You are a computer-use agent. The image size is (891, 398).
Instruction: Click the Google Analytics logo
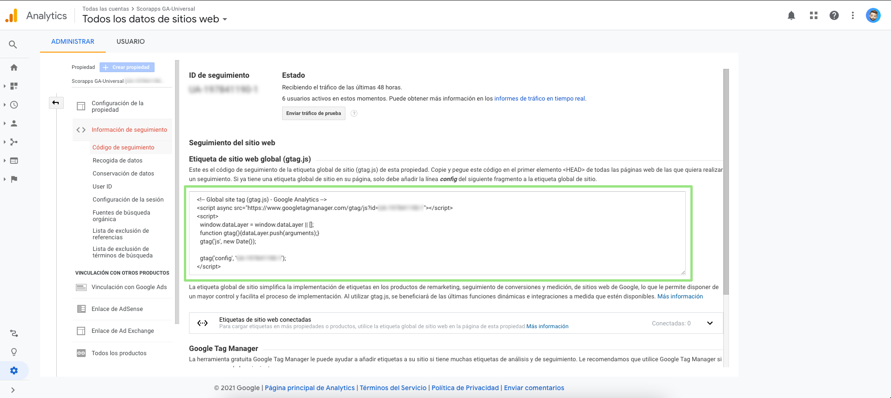[12, 15]
